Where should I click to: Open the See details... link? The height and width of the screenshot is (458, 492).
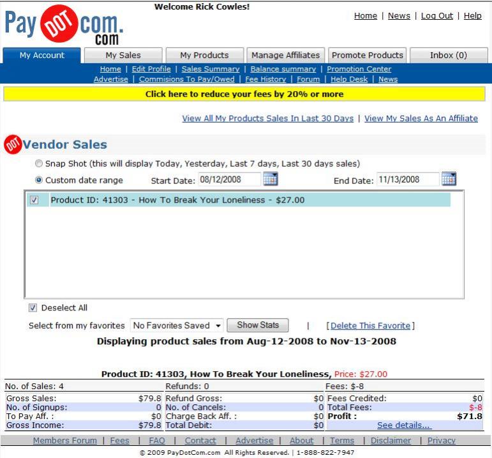tap(403, 425)
